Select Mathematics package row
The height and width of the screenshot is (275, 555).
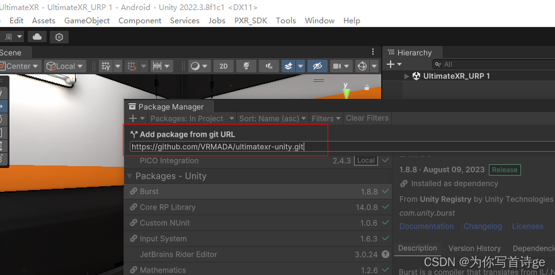coord(258,270)
